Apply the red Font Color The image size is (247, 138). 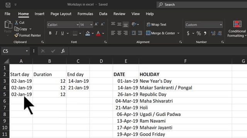click(x=98, y=33)
